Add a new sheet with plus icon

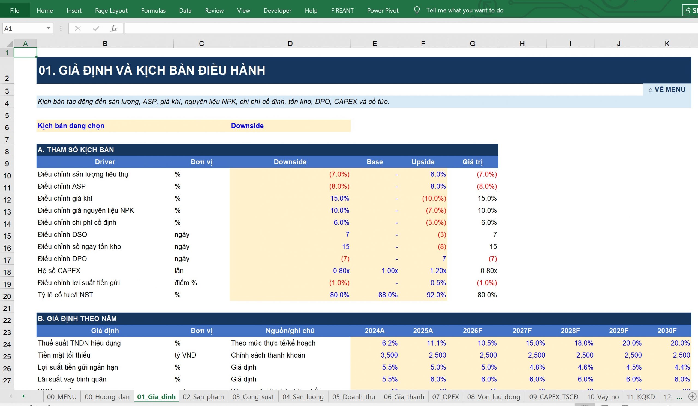(x=692, y=396)
